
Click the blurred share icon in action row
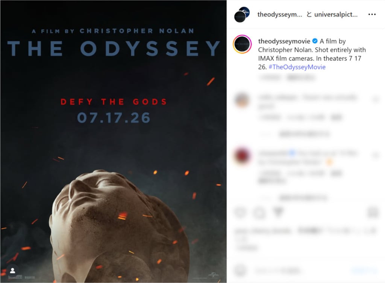coord(278,212)
